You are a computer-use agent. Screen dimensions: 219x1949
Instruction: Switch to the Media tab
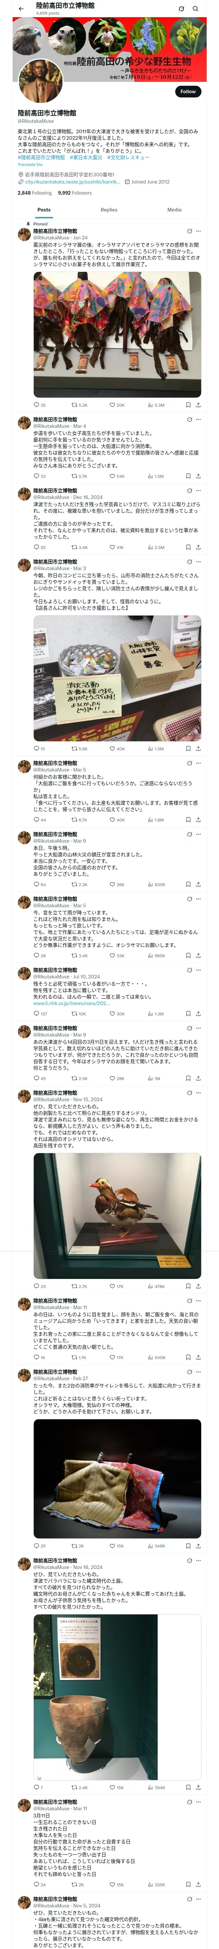coord(174,210)
